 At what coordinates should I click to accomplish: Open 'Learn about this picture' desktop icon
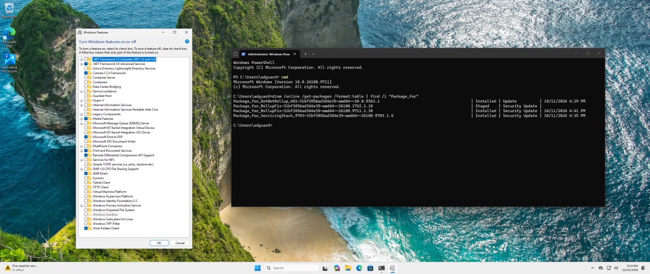click(9, 63)
